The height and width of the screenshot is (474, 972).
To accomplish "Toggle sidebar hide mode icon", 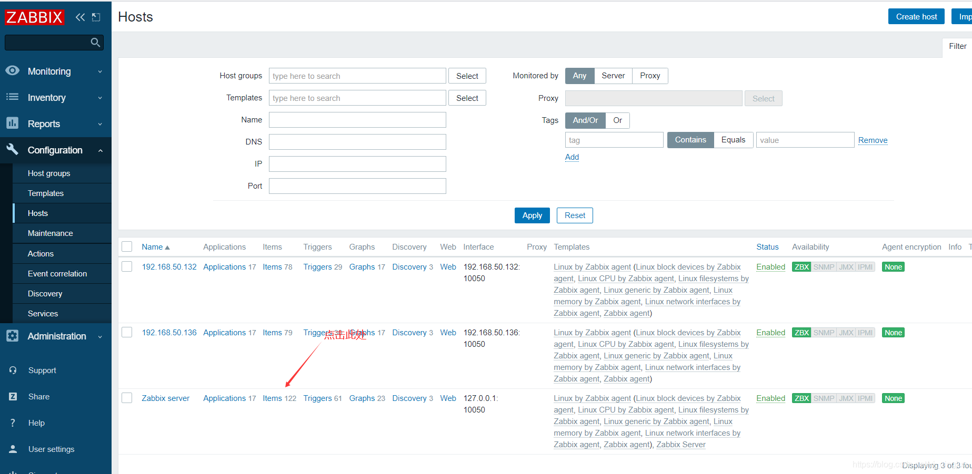I will tap(96, 17).
